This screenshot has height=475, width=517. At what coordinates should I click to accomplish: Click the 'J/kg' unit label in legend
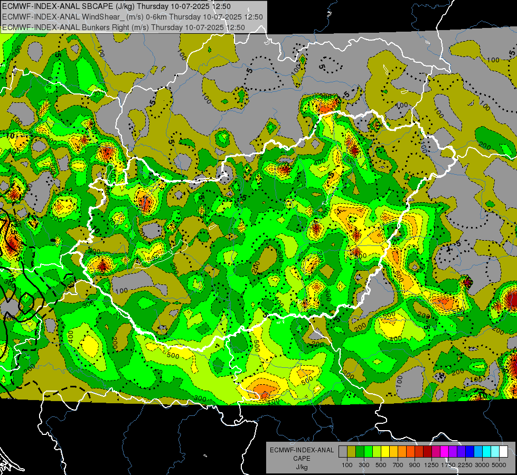302,467
